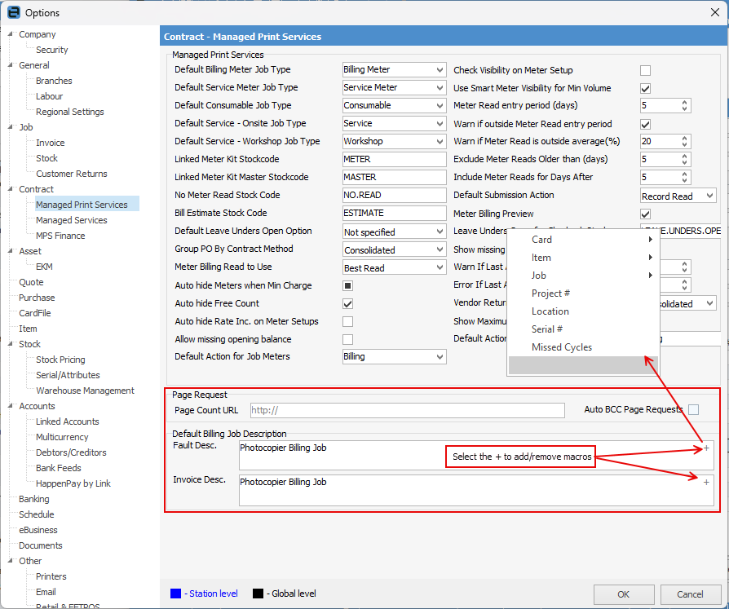Increase Meter Read entry period spinner

point(684,102)
